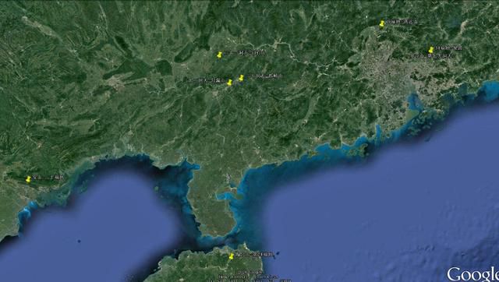The image size is (499, 282).
Task: Open the pushpin on the southern island
Action: [x=232, y=256]
